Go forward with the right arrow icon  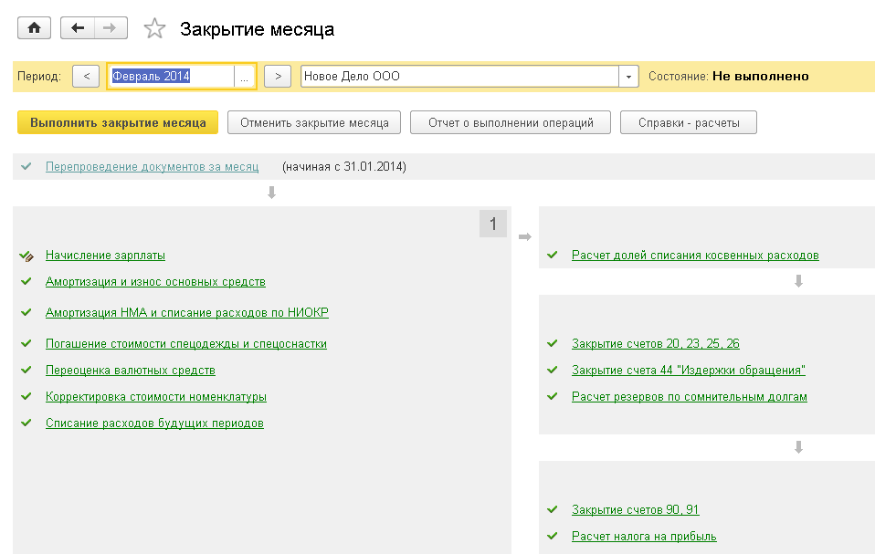109,28
